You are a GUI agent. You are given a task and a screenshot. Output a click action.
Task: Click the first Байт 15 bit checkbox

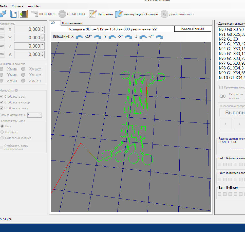tap(219, 179)
